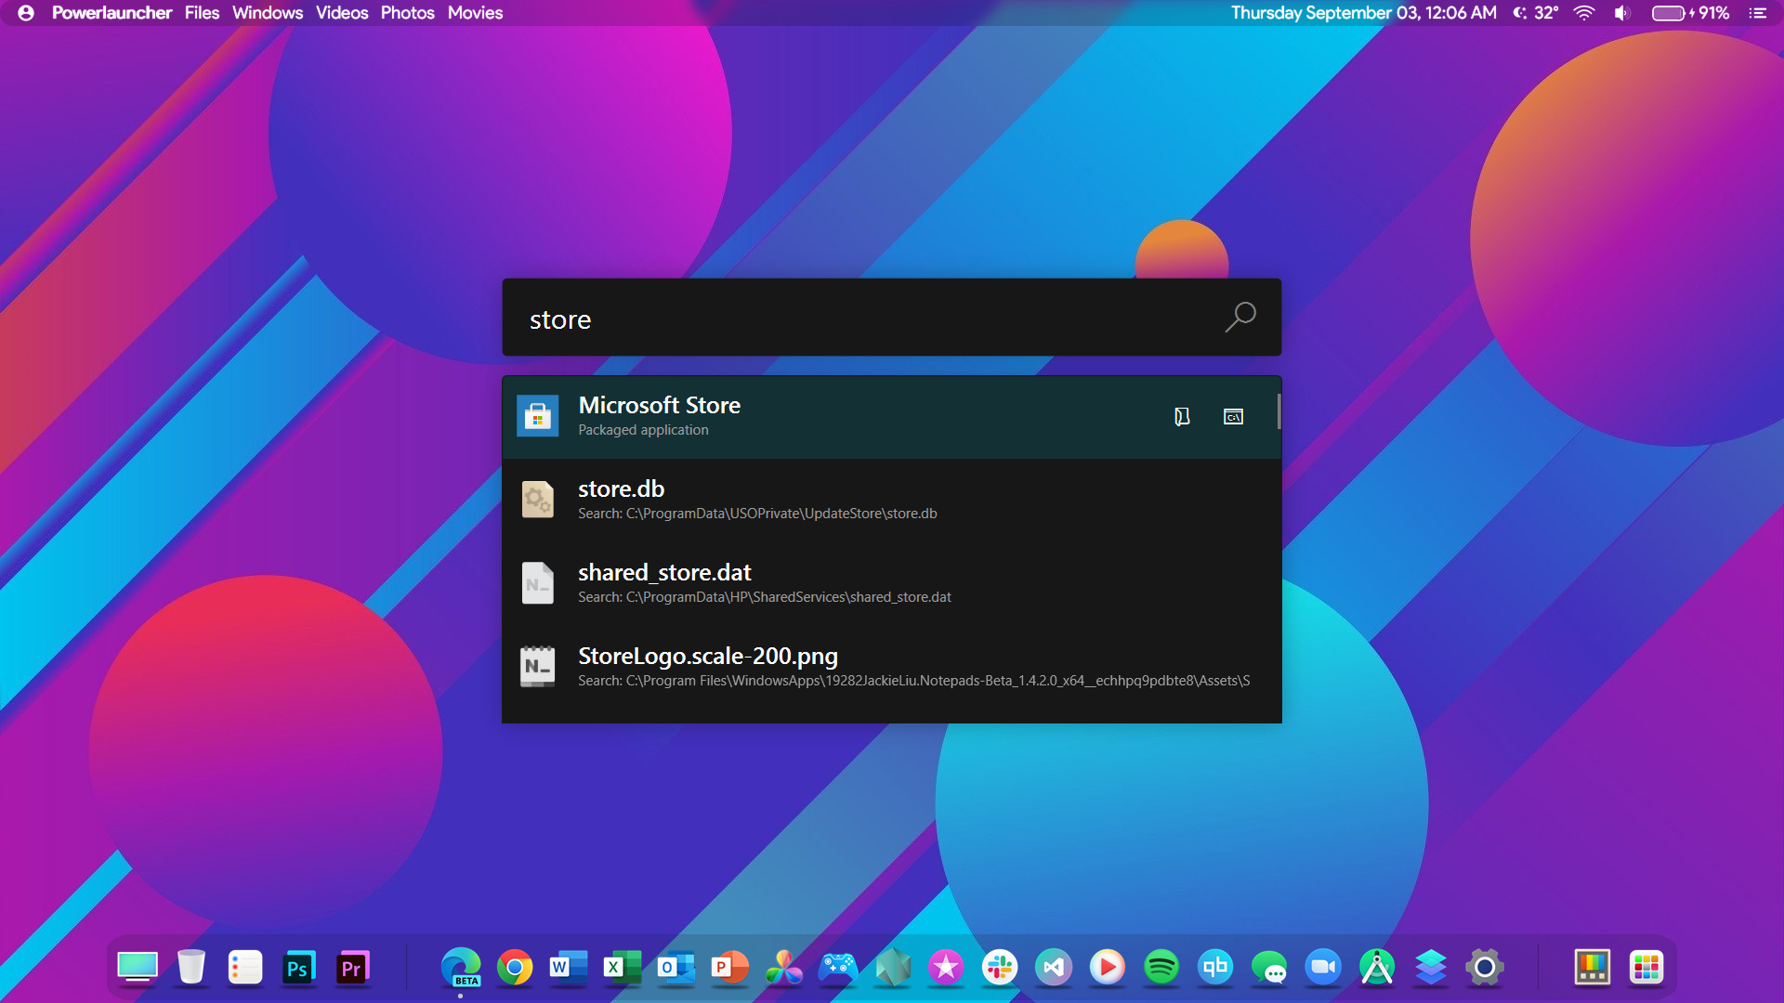Click inside the store search input field
The image size is (1784, 1003).
click(x=836, y=318)
